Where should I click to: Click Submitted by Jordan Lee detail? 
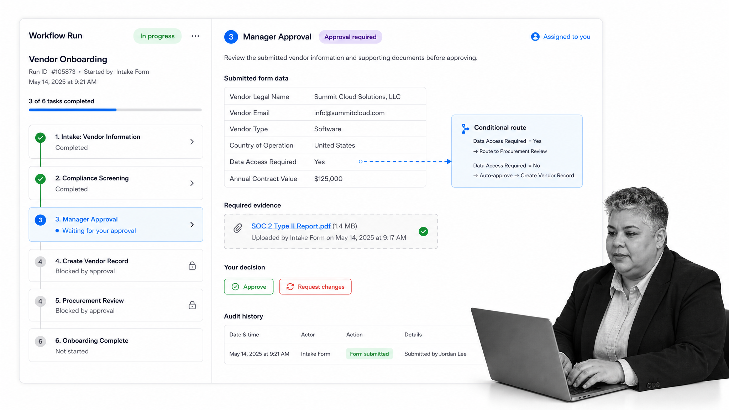click(x=435, y=354)
